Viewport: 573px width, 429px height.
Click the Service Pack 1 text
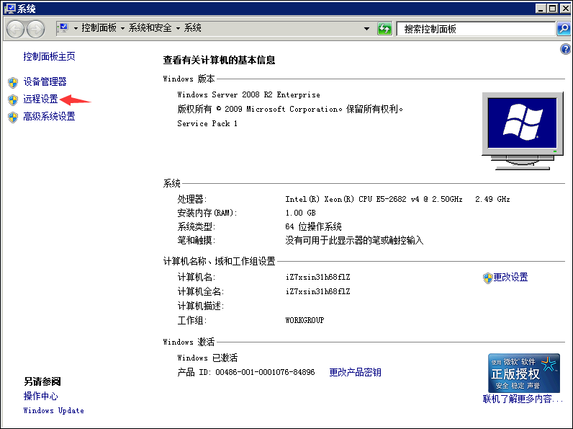207,124
